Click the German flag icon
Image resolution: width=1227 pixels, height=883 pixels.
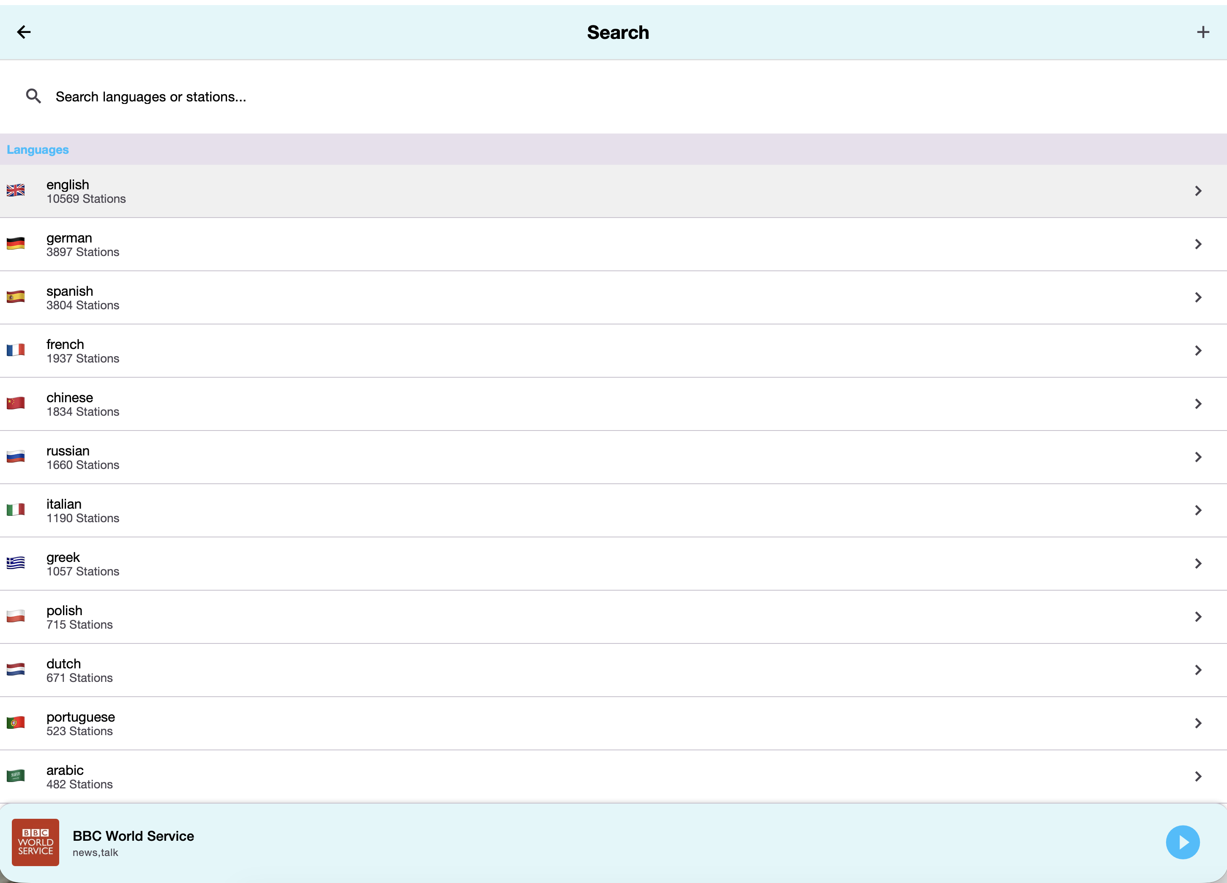(x=16, y=243)
